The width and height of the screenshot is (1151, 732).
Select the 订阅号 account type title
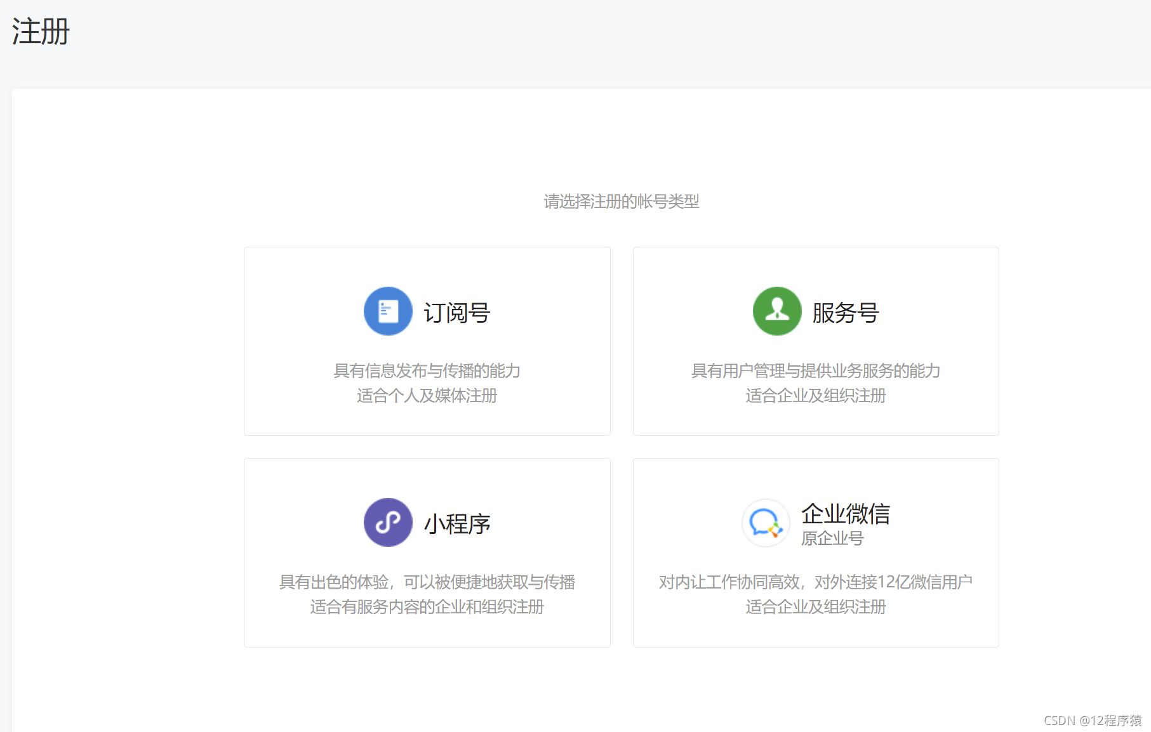click(x=457, y=312)
